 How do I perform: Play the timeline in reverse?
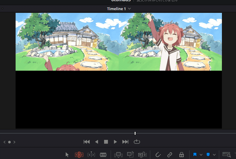[97, 142]
